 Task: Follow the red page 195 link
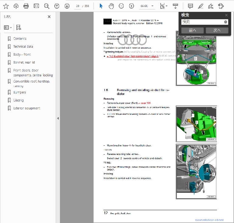145,103
